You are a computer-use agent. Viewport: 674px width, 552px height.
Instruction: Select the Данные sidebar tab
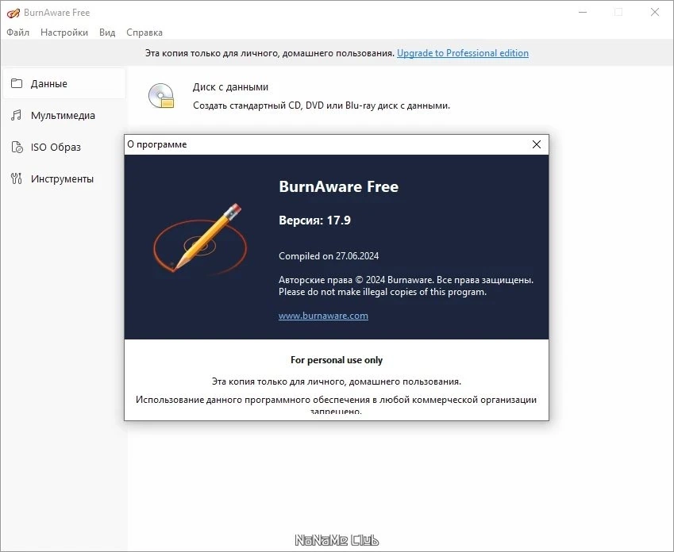pos(64,83)
